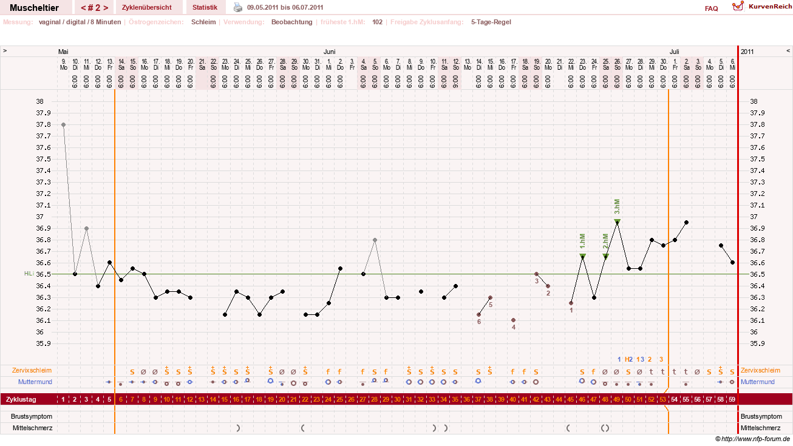Click the vaginal / digital / 8 Minuten value
Screen dimensions: 793x446
pos(80,22)
